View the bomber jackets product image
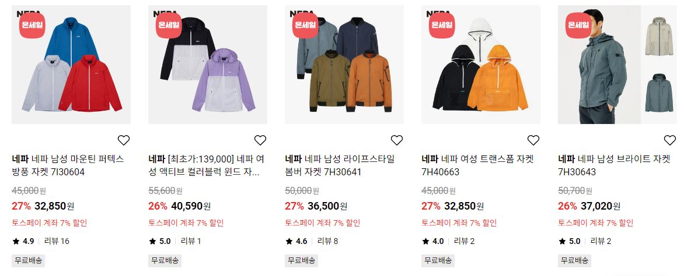Viewport: 684px width, 276px height. tap(344, 65)
